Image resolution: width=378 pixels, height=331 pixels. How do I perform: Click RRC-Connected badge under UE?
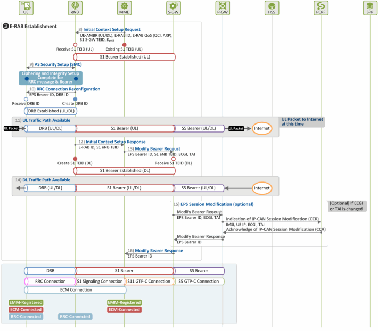coord(26,317)
